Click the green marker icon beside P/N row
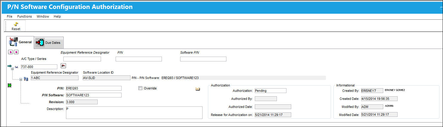 pos(10,85)
